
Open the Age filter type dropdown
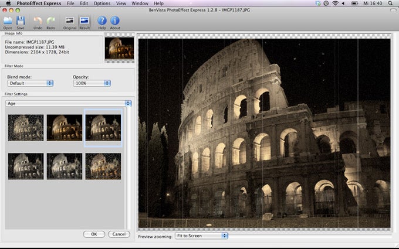[x=68, y=103]
